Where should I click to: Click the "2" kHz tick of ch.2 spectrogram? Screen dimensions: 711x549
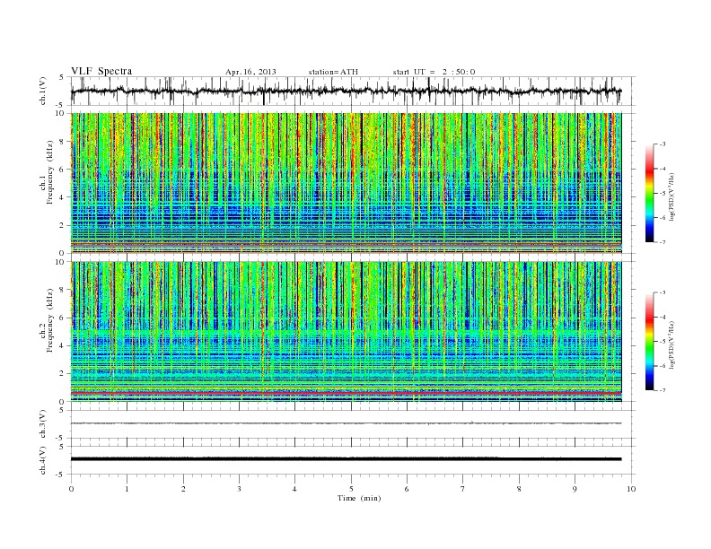coord(63,374)
